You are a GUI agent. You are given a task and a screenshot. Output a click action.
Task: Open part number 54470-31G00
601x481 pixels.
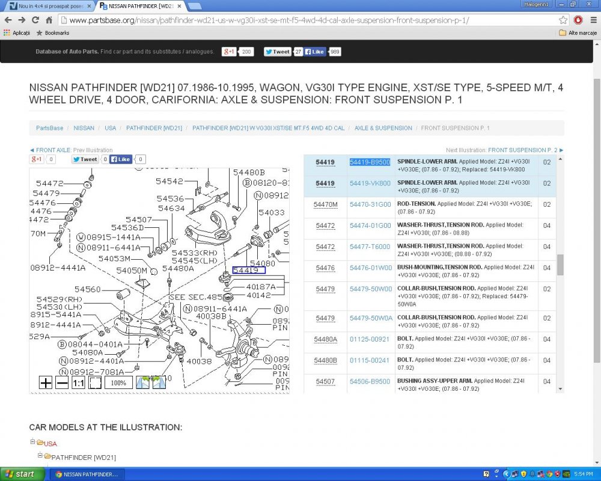coord(370,204)
